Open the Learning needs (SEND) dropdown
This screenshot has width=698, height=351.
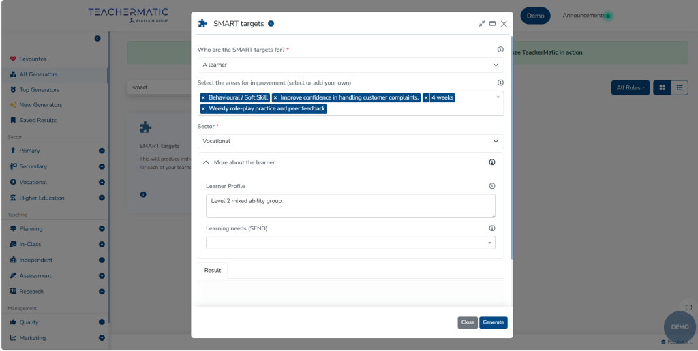(350, 243)
